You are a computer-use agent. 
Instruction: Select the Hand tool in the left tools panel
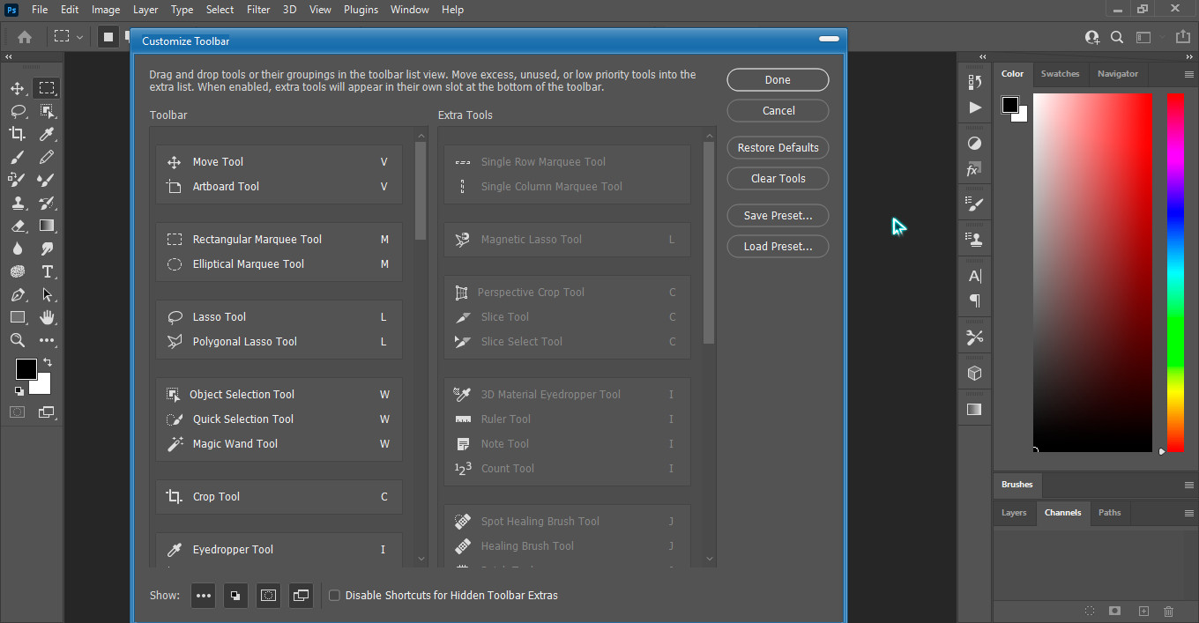point(47,317)
